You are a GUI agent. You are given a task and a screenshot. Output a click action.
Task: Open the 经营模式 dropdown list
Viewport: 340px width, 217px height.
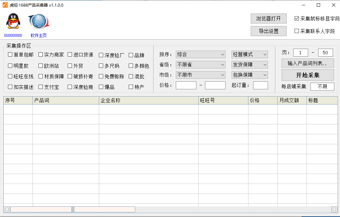tap(249, 54)
